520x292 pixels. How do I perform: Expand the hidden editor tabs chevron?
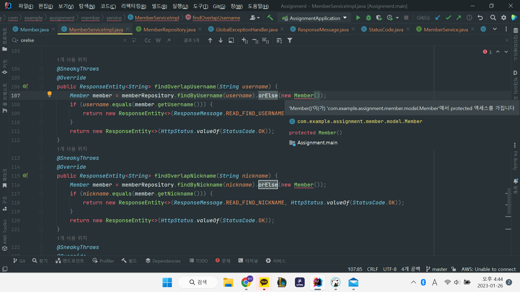pyautogui.click(x=495, y=29)
